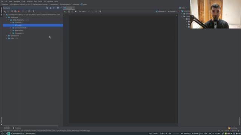Switch to the console editor tab
The image size is (241, 135).
point(69,8)
